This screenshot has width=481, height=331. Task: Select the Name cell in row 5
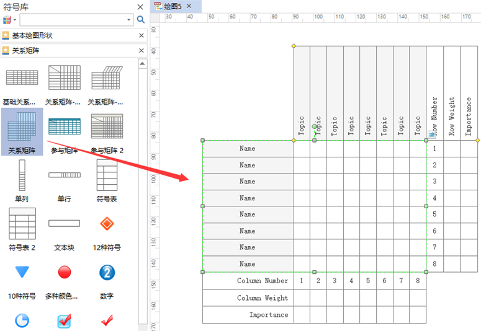[x=248, y=214]
